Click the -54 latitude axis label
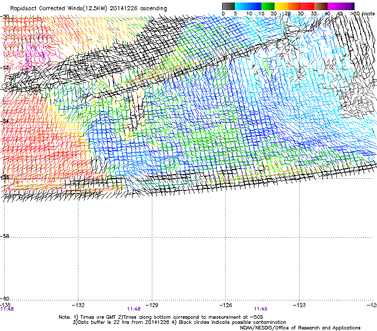The width and height of the screenshot is (377, 331). 5,121
